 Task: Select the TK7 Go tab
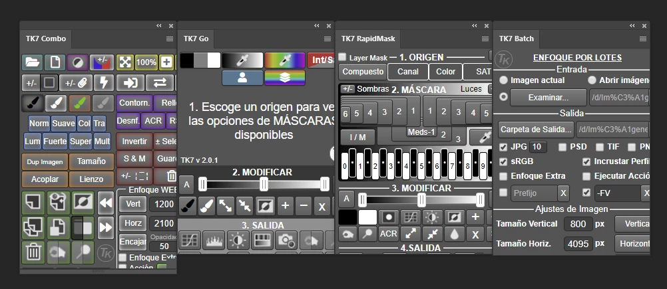[196, 39]
